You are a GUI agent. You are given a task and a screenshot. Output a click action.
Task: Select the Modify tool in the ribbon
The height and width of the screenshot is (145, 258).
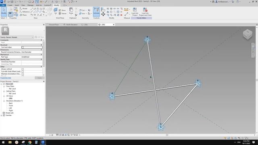tap(4, 12)
